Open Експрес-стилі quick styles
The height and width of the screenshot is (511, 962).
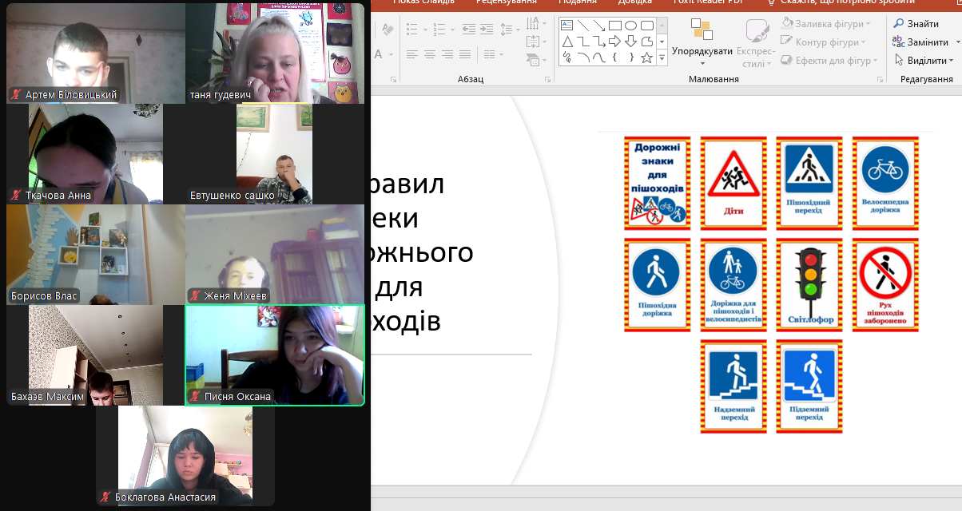coord(755,42)
